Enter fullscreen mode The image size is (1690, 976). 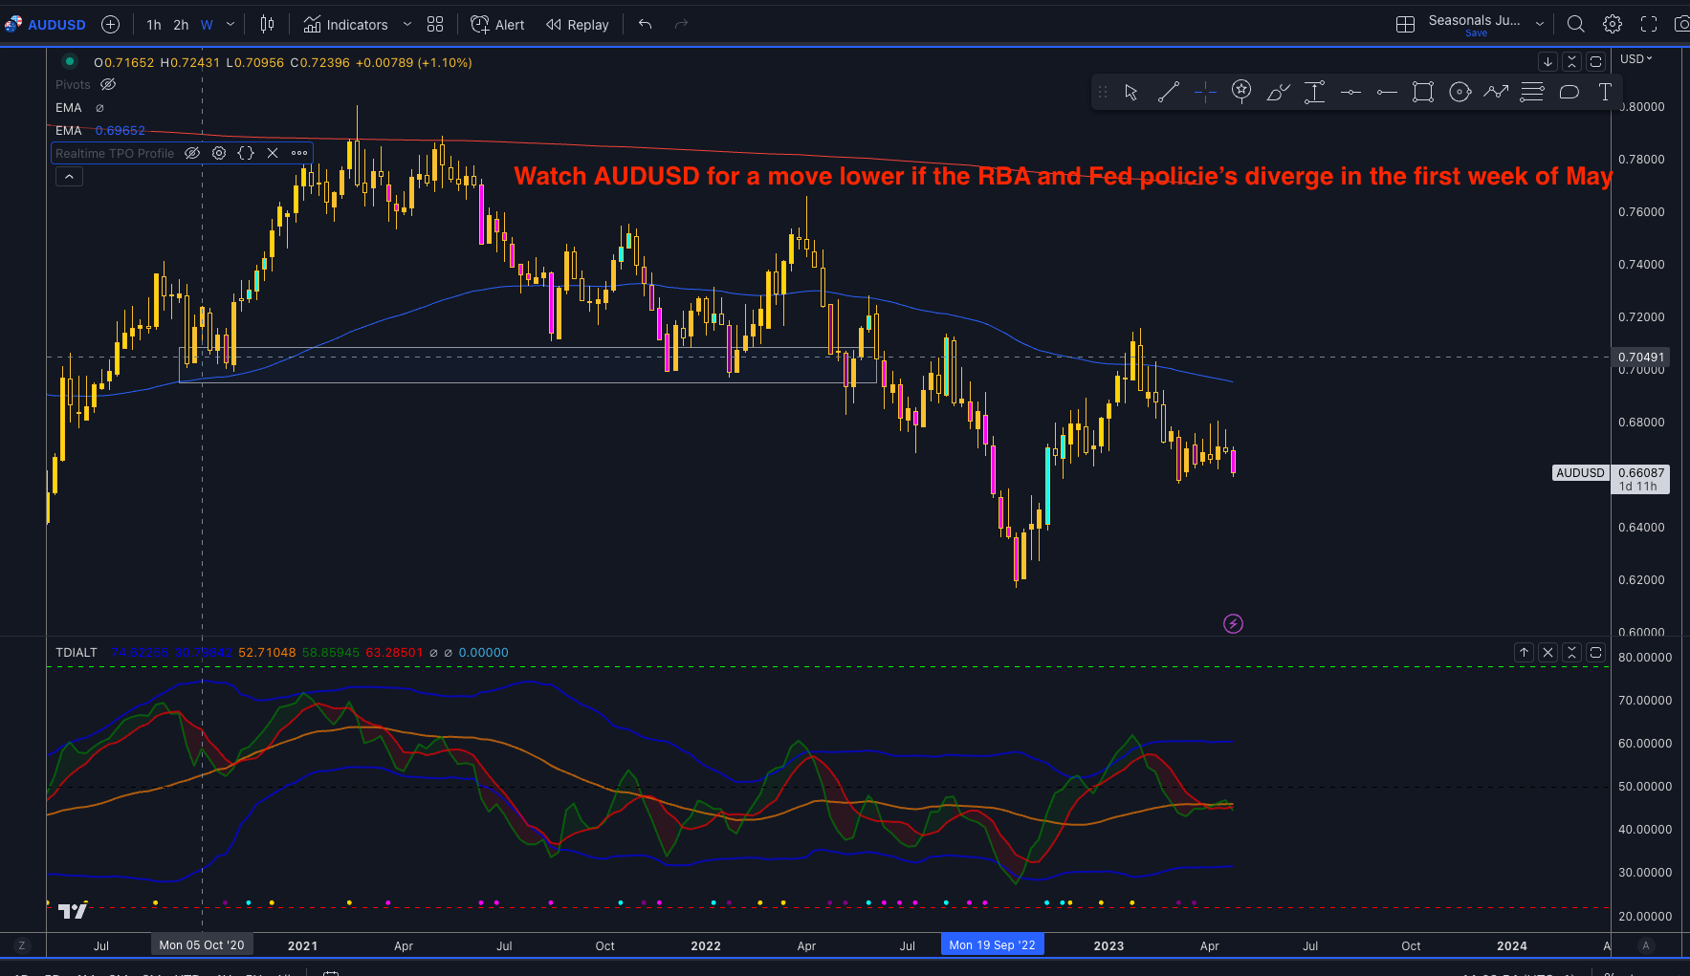click(x=1649, y=25)
